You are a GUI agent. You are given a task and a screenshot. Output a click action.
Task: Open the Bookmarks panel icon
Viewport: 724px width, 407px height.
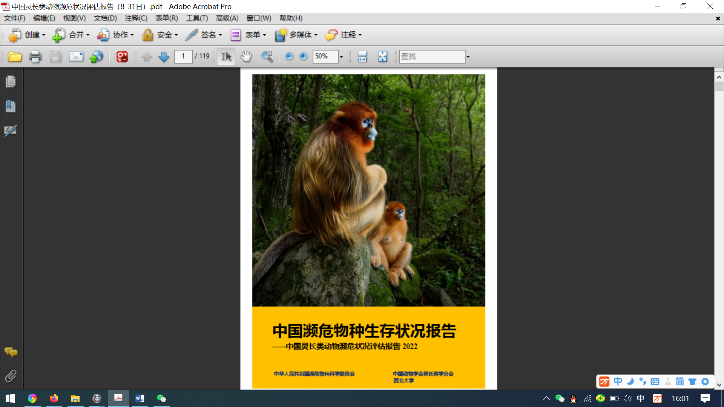click(x=11, y=106)
